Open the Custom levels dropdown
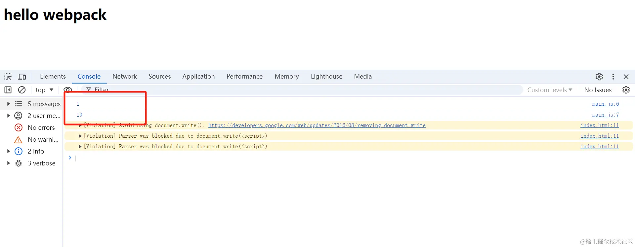This screenshot has width=635, height=247. coord(549,90)
